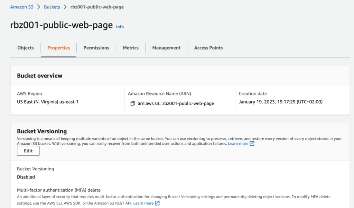Open external link icon after Bucket Versioning Learn more
Screen dimensions: 354x208
(x=252, y=143)
